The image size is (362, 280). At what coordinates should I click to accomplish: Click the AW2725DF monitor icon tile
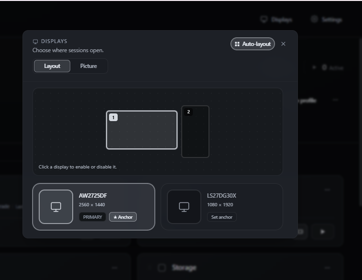(x=56, y=207)
